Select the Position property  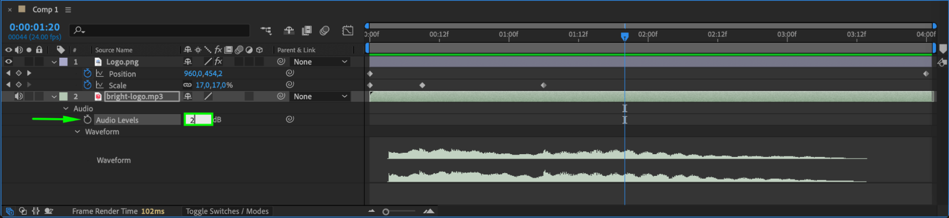tap(122, 74)
